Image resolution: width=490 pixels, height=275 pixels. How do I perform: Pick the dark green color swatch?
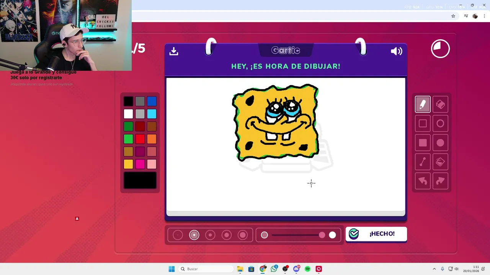click(128, 126)
